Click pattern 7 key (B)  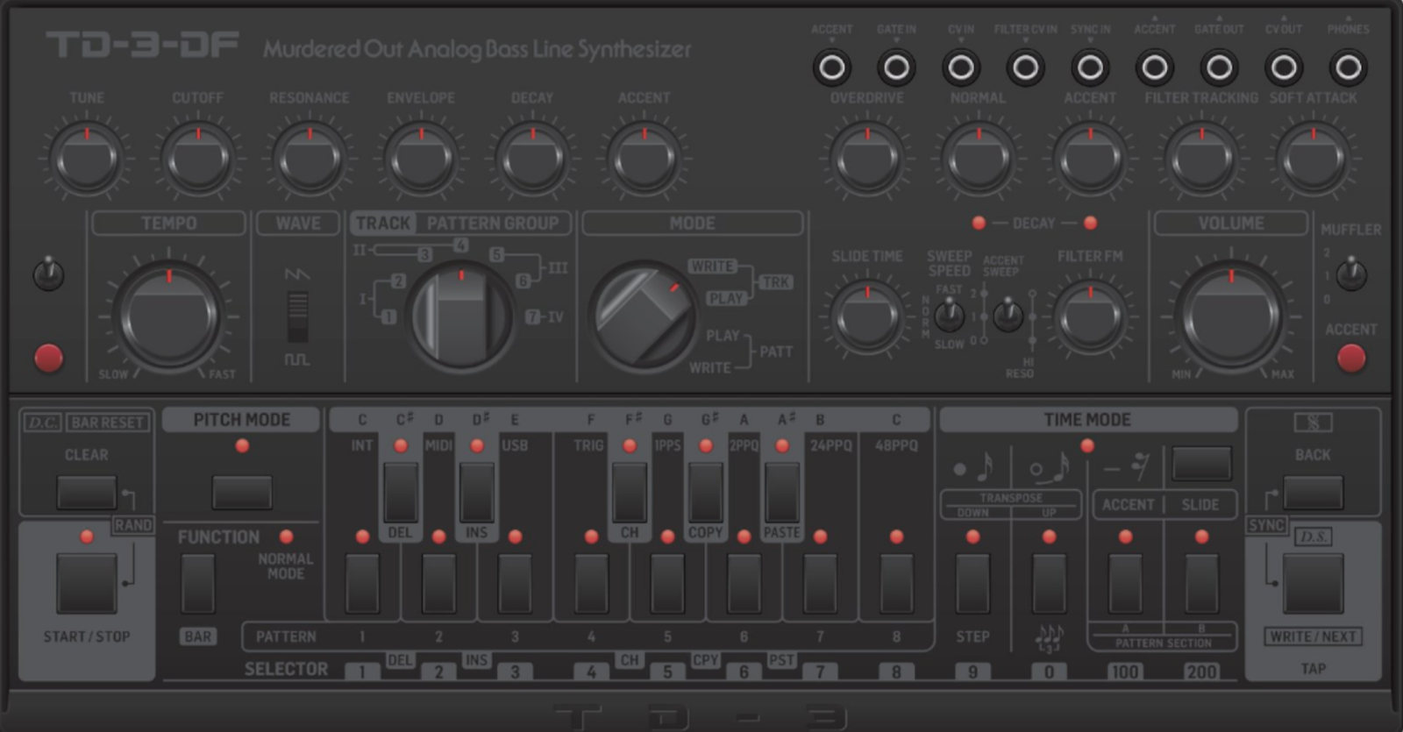click(x=820, y=583)
